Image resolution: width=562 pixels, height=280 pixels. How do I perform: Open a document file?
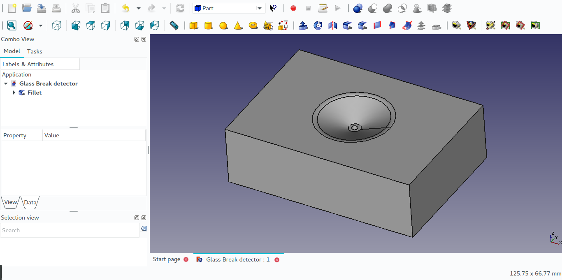pyautogui.click(x=27, y=8)
